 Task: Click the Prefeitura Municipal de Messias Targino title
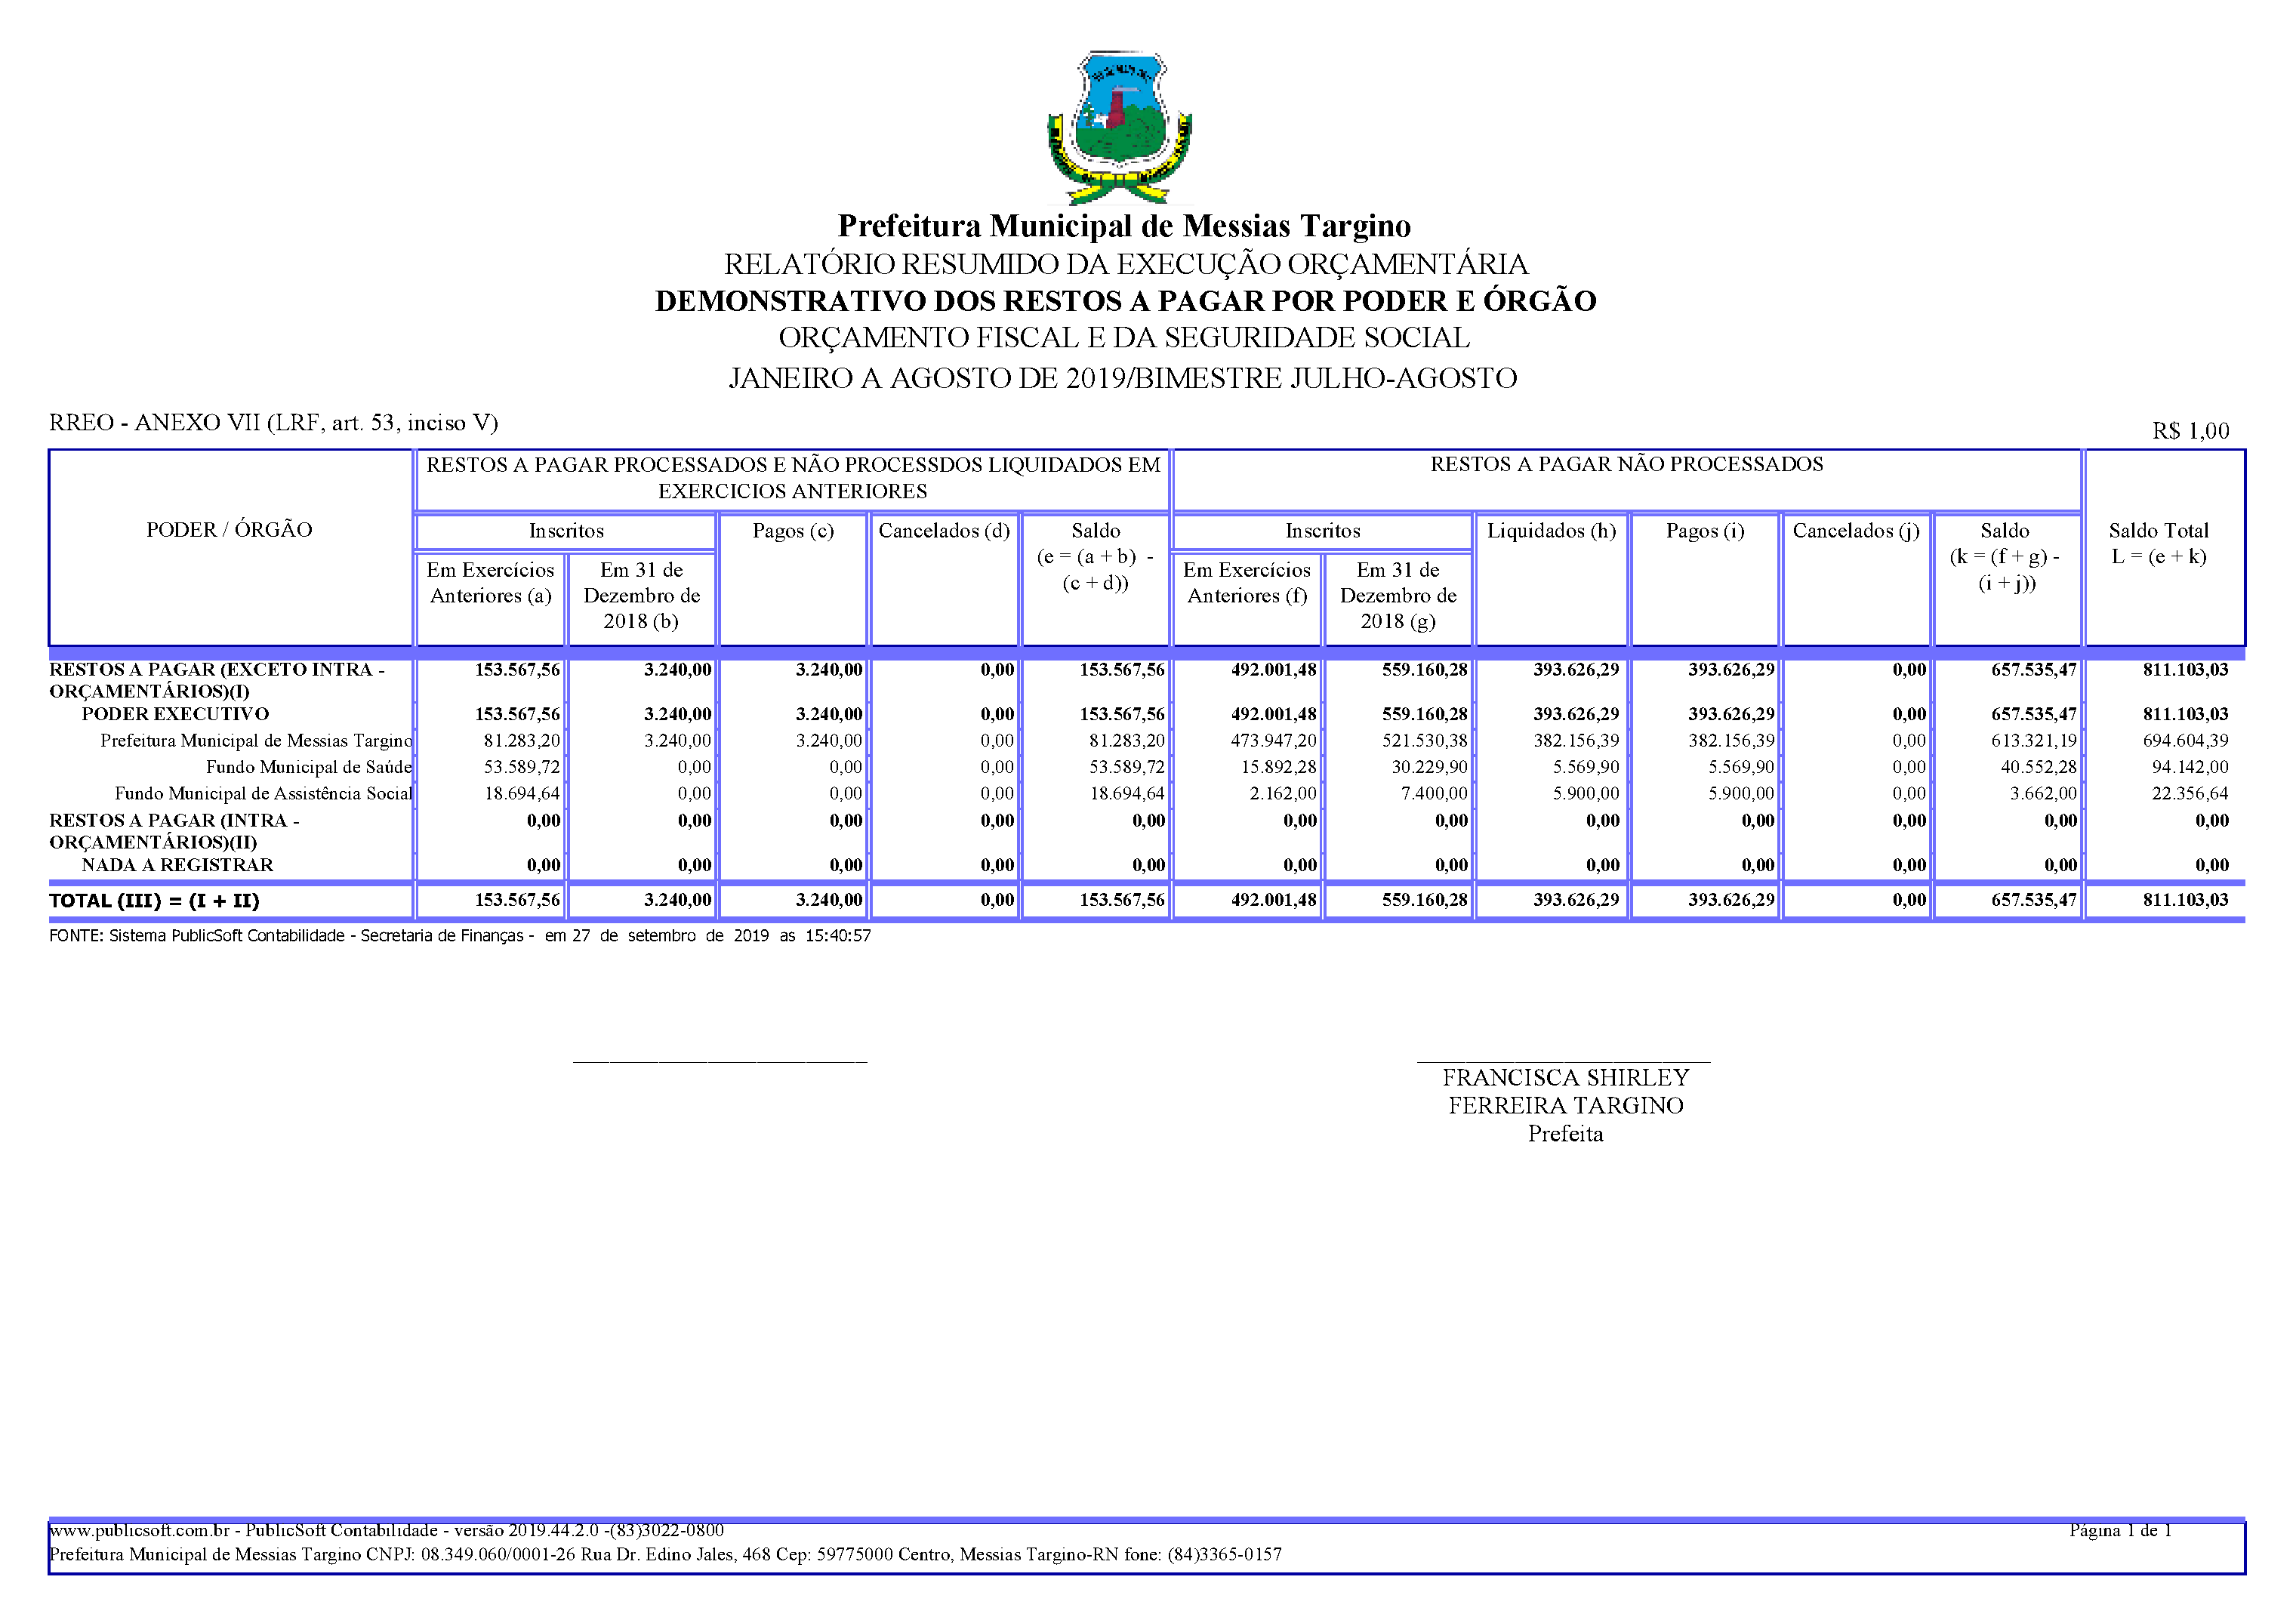pyautogui.click(x=1124, y=226)
